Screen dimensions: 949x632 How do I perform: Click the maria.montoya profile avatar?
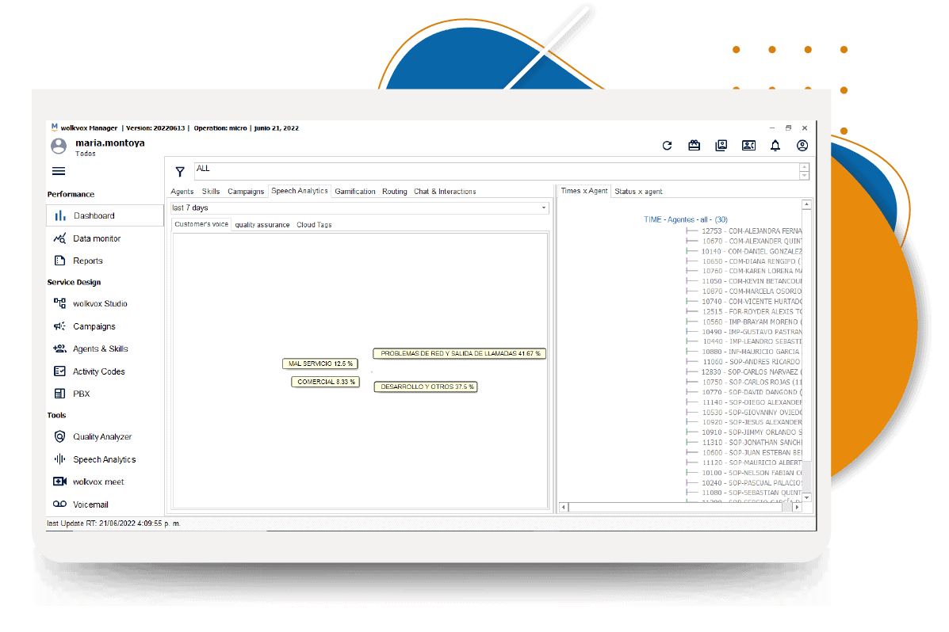(59, 147)
